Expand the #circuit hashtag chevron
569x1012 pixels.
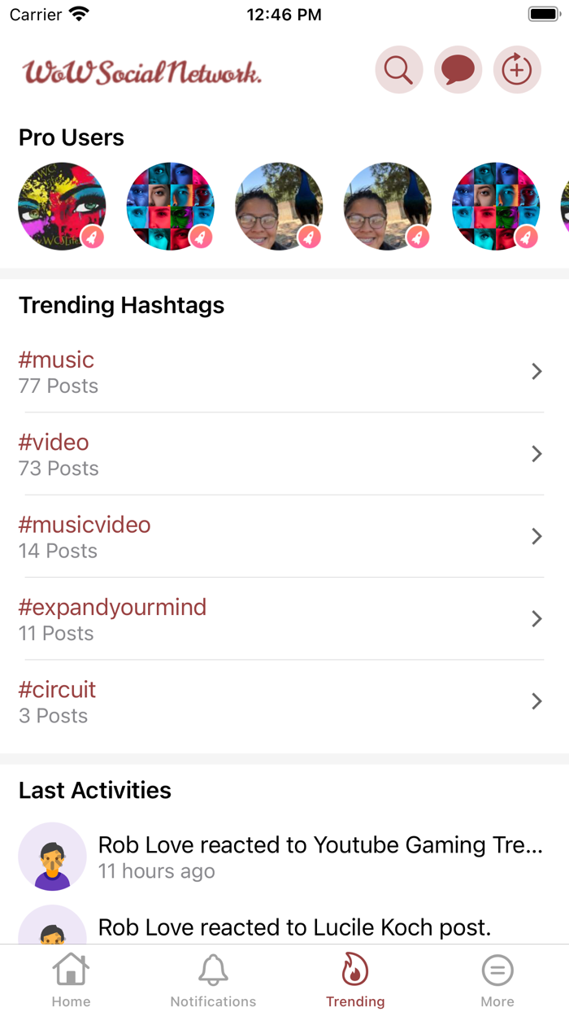point(536,701)
